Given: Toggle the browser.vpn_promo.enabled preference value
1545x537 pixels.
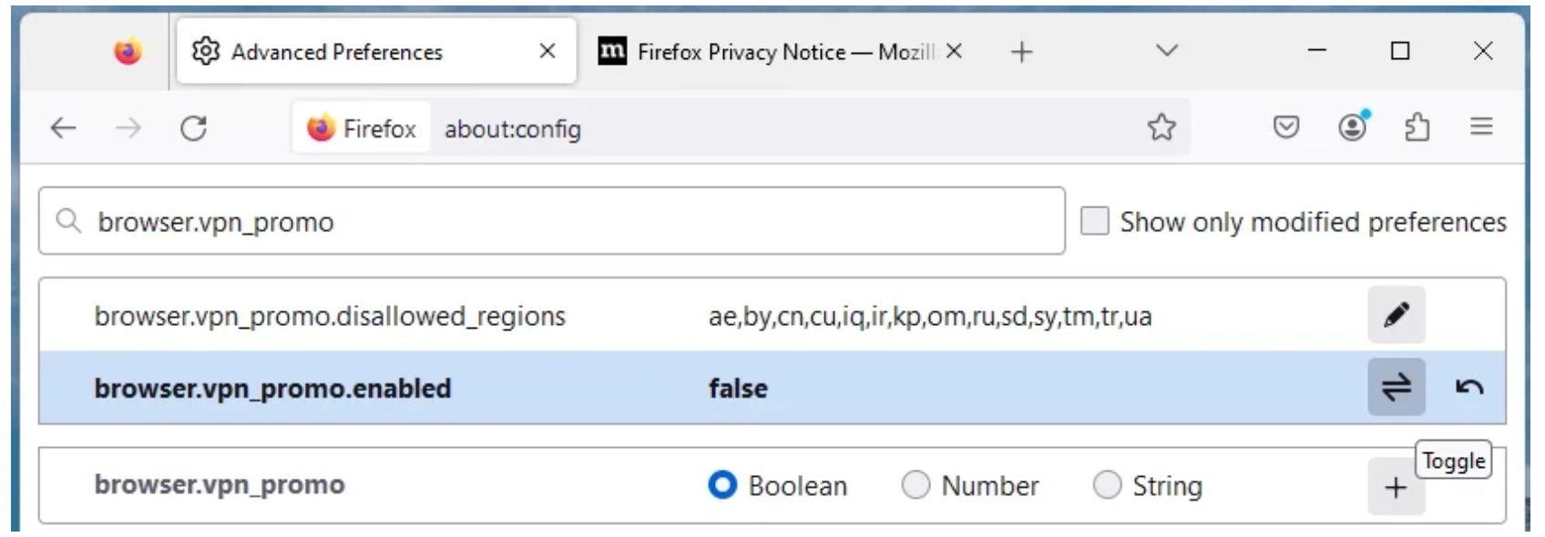Looking at the screenshot, I should tap(1396, 388).
